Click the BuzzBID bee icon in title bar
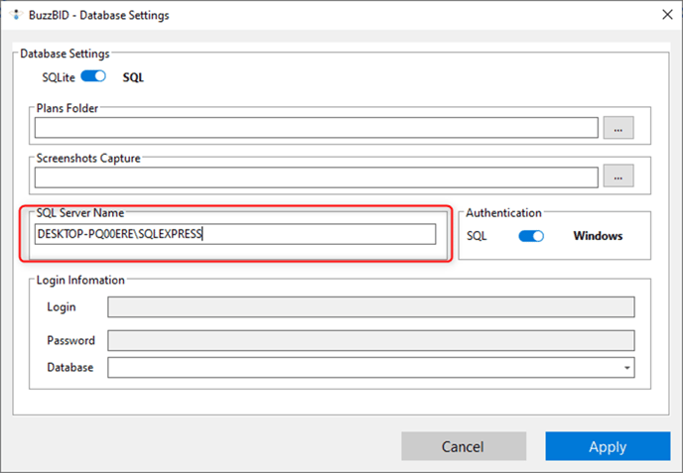The width and height of the screenshot is (683, 473). point(16,15)
